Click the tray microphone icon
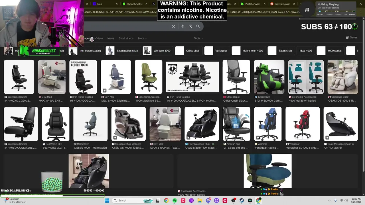 coord(335,200)
